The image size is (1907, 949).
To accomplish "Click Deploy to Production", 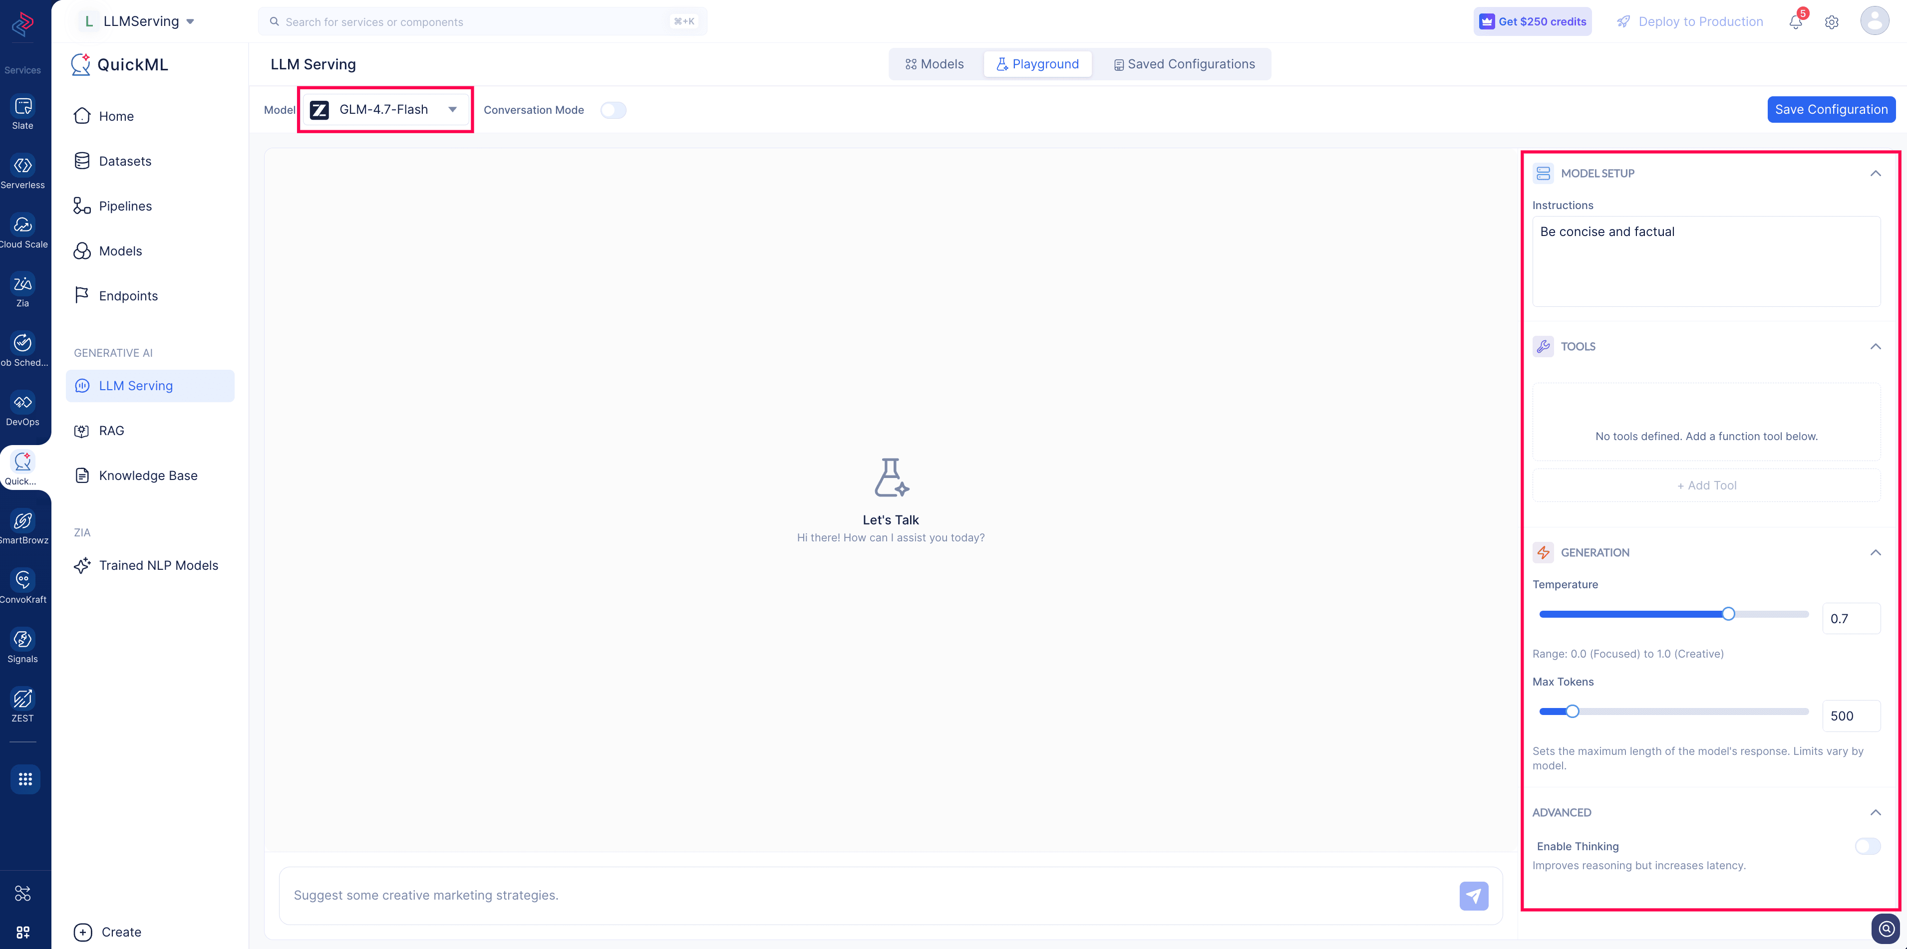I will click(x=1689, y=21).
